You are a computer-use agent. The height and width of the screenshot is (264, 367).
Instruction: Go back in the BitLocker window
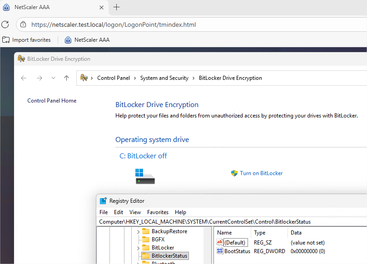[24, 78]
